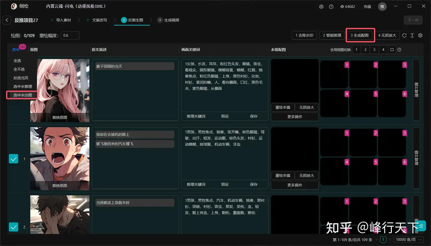431x246 pixels.
Task: Click the 64682 credits balance
Action: pyautogui.click(x=348, y=7)
